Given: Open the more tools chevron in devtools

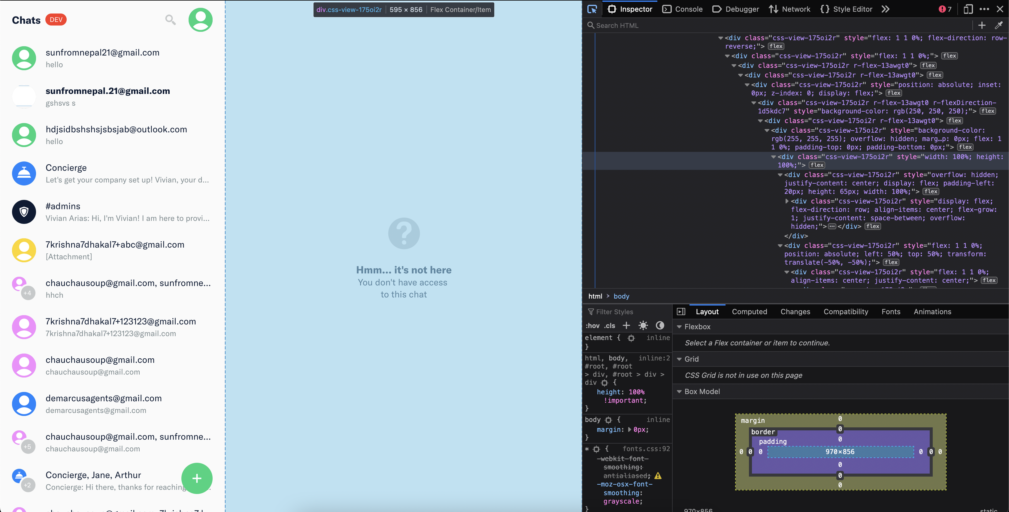Looking at the screenshot, I should point(886,9).
